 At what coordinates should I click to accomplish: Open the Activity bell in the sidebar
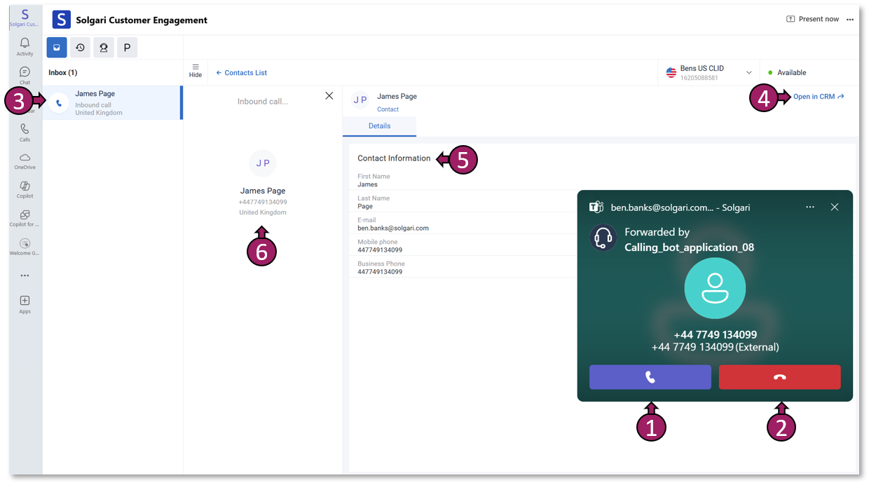[25, 46]
